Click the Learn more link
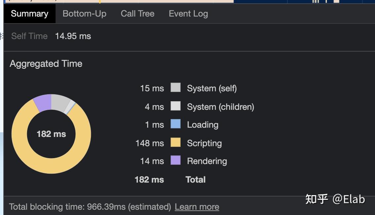Screen dimensions: 375x215 tap(197, 207)
